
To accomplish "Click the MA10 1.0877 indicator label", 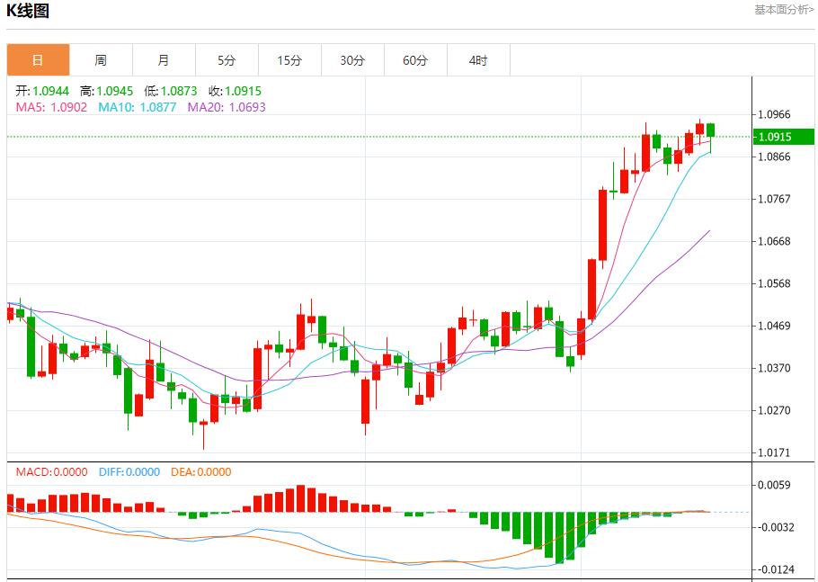I will pos(138,107).
